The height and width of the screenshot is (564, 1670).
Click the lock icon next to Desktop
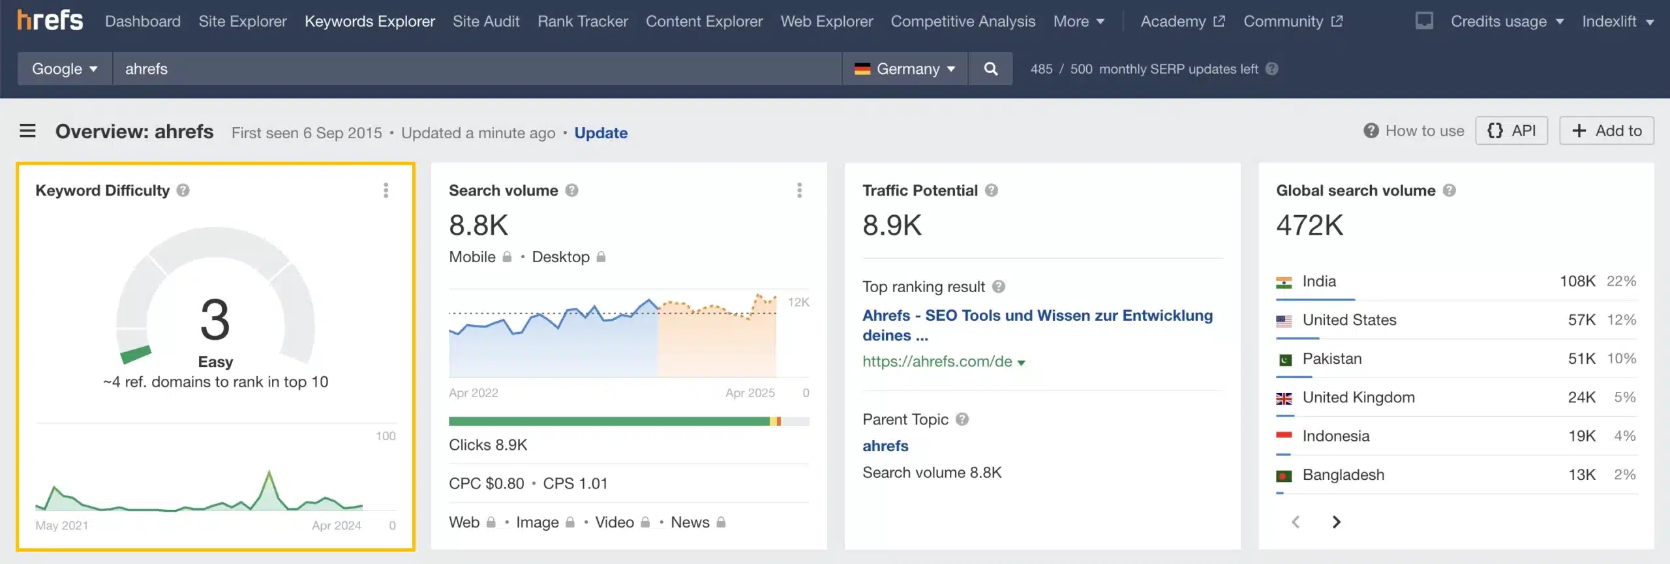pos(601,257)
